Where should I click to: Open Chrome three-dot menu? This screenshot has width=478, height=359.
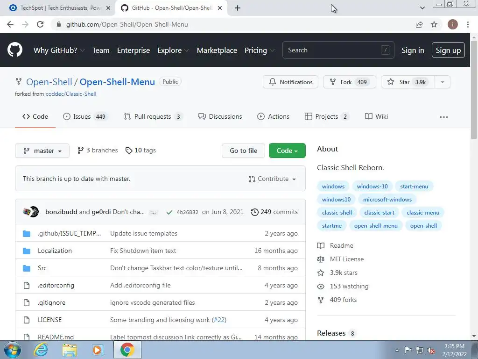(x=468, y=24)
